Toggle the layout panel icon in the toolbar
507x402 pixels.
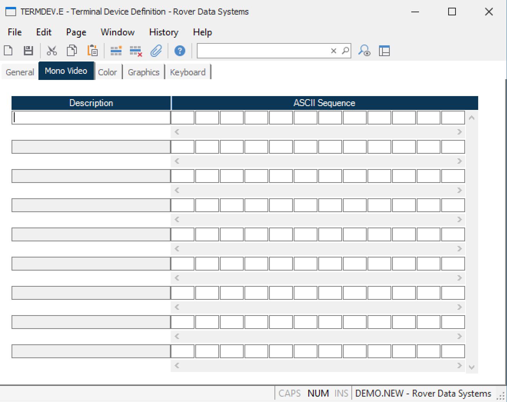pos(384,51)
